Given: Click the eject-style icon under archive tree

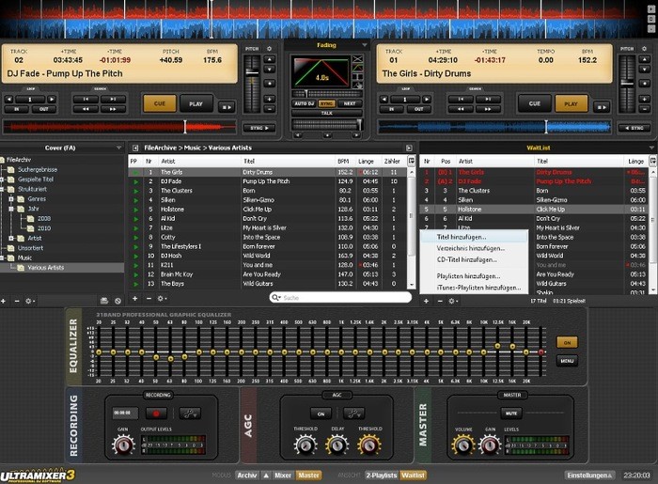Looking at the screenshot, I should 104,301.
